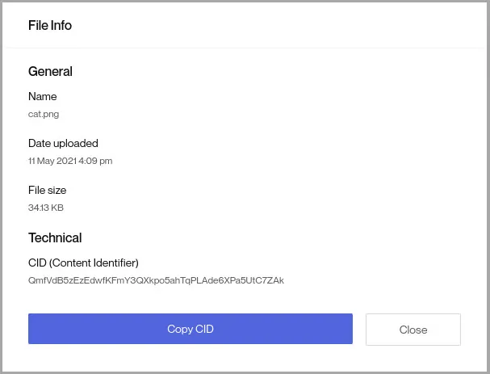The image size is (490, 374).
Task: Click blank area right of General heading
Action: pyautogui.click(x=283, y=71)
